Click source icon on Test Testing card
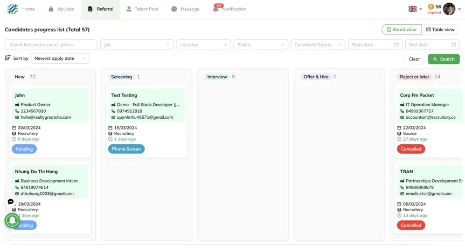This screenshot has height=251, width=465. tap(110, 133)
